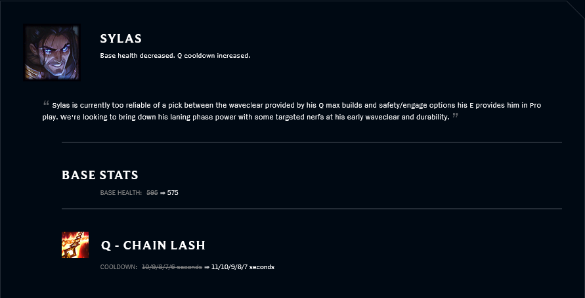Click the quote paragraph about Pro play
The width and height of the screenshot is (585, 298).
coord(292,111)
